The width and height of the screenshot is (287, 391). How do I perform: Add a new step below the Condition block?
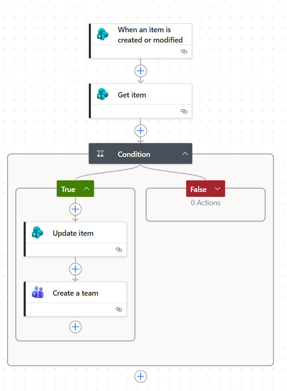pyautogui.click(x=141, y=376)
